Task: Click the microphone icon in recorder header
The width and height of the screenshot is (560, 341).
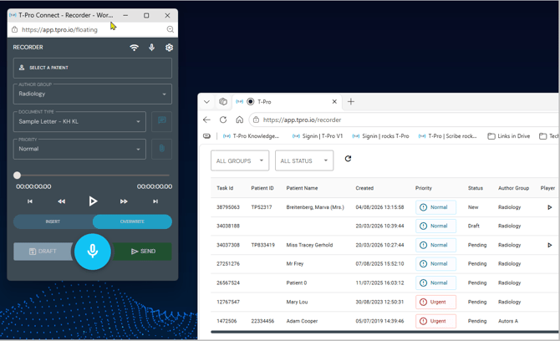Action: 152,48
